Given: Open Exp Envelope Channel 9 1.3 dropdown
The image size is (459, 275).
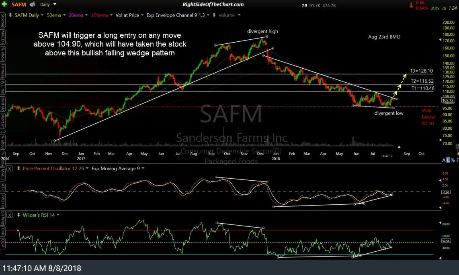Looking at the screenshot, I should click(208, 15).
